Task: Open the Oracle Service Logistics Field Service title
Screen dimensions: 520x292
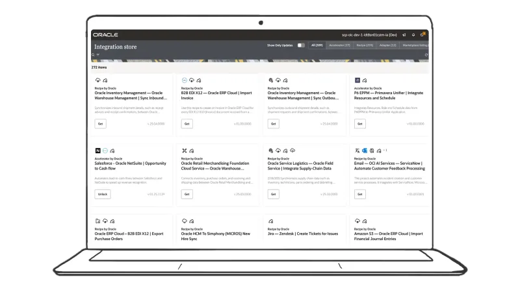Action: 300,166
